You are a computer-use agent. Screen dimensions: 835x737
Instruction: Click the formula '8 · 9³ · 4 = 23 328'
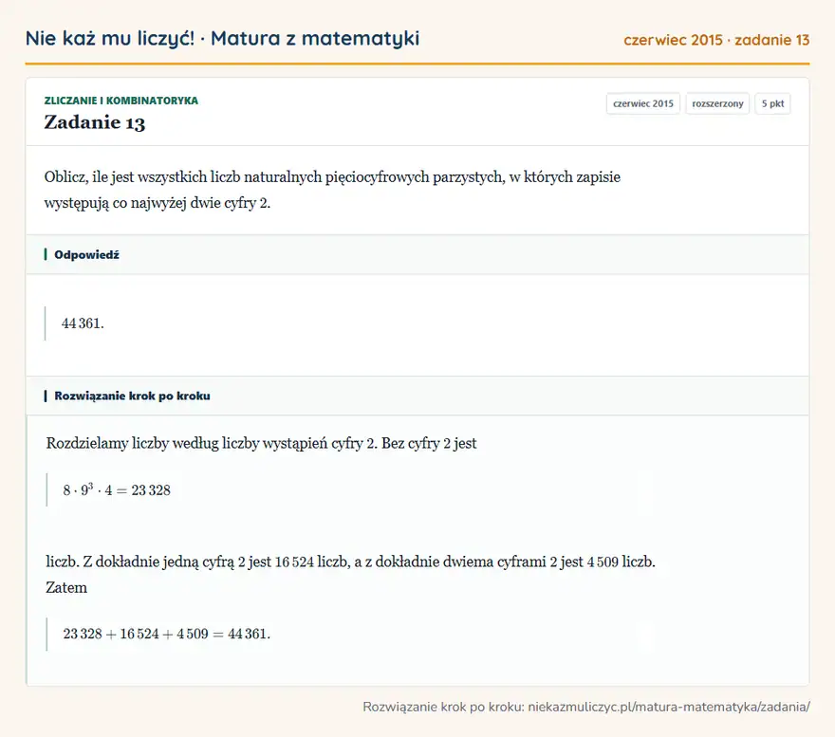click(117, 490)
